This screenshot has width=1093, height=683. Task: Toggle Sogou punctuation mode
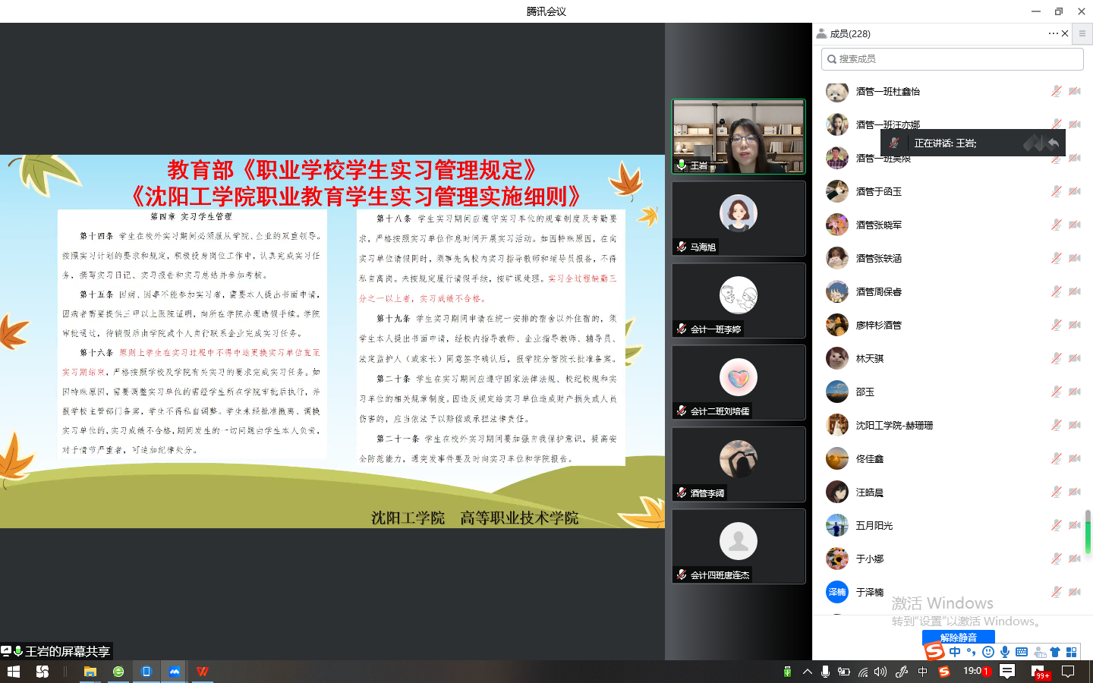pos(971,652)
